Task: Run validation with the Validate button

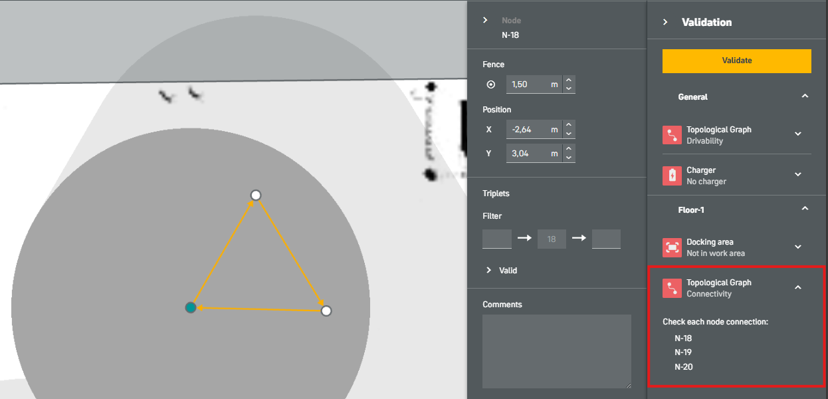Action: click(x=737, y=61)
